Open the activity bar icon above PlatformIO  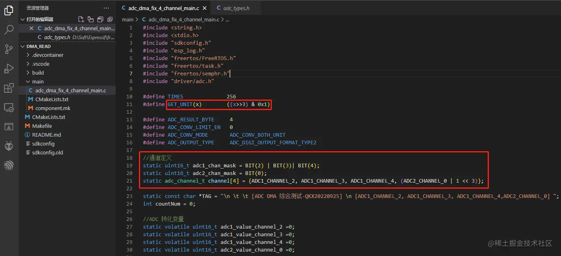coord(9,127)
